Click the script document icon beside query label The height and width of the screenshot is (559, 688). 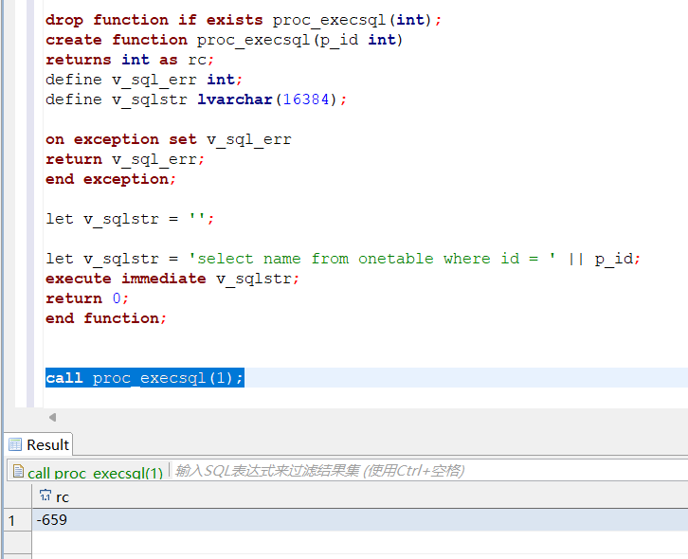pos(18,471)
